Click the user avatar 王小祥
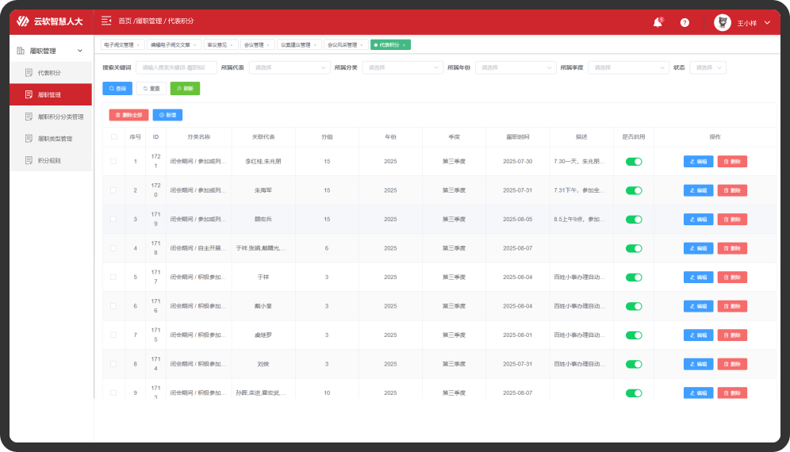790x452 pixels. pyautogui.click(x=723, y=23)
